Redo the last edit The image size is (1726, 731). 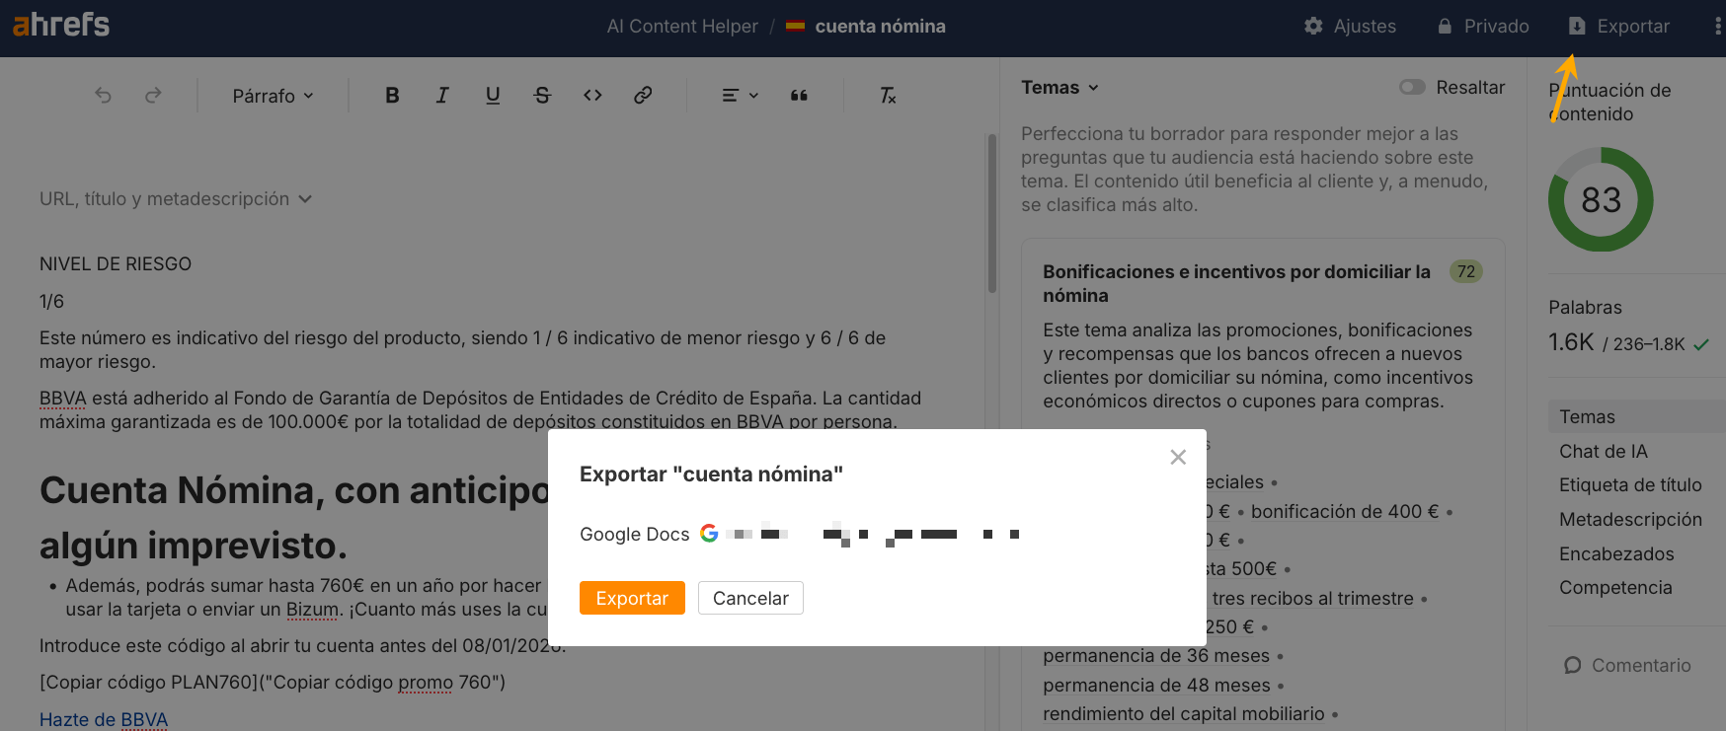tap(153, 96)
